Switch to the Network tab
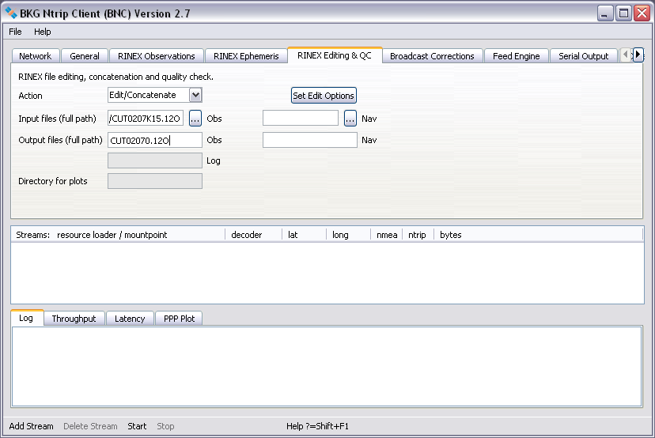This screenshot has width=655, height=438. [x=35, y=56]
